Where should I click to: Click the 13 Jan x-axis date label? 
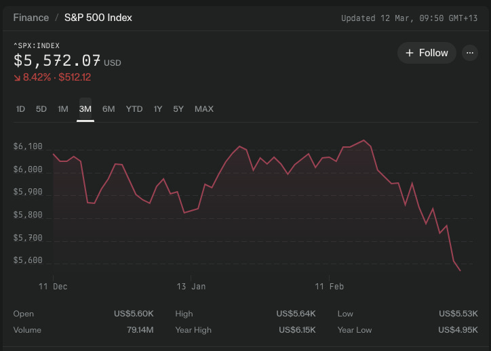point(191,287)
